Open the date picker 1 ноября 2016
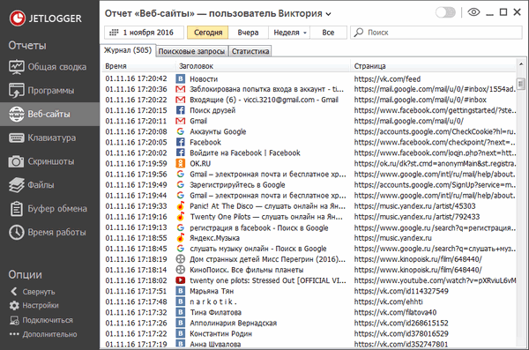 pos(144,33)
